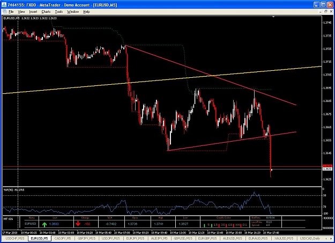Select the EURUSD,M5 chart tab
This screenshot has height=243, width=335.
[x=40, y=238]
